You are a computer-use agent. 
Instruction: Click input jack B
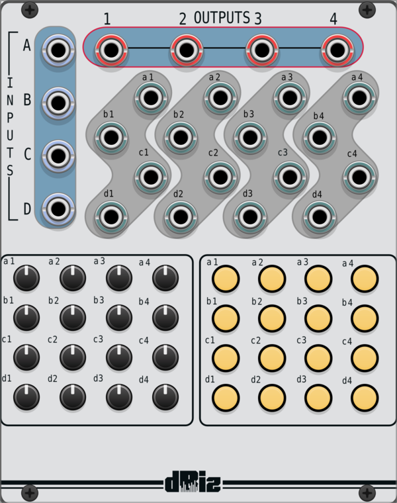58,103
